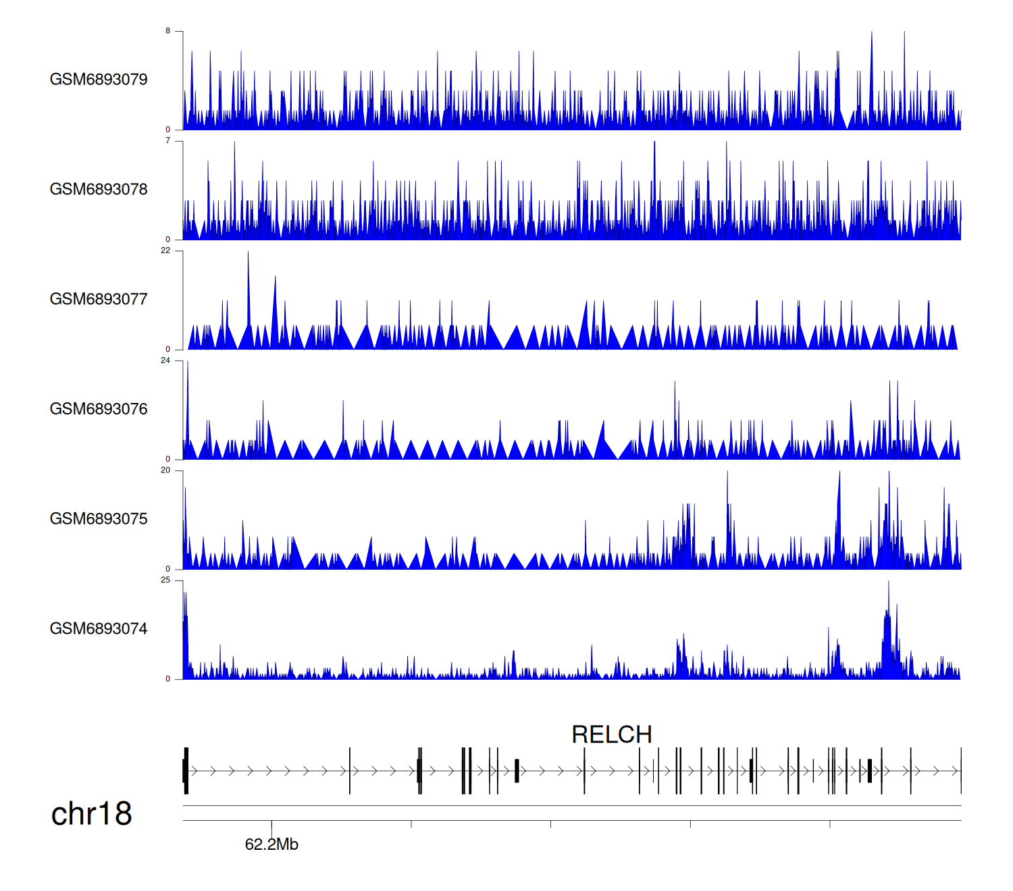Click the GSM6893077 track name
Viewport: 1013px width, 891px height.
[99, 300]
